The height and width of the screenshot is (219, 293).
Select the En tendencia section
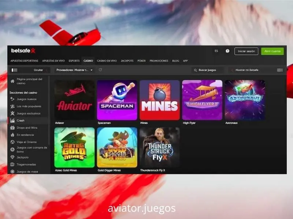25,135
